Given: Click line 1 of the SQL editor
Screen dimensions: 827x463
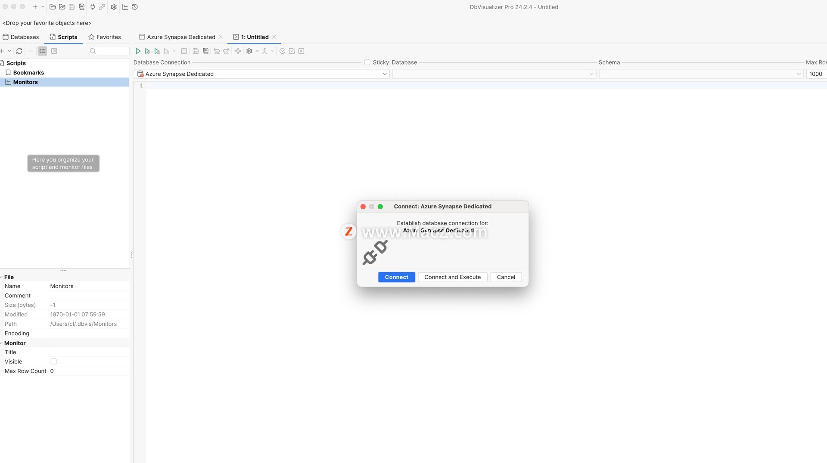Looking at the screenshot, I should [486, 86].
